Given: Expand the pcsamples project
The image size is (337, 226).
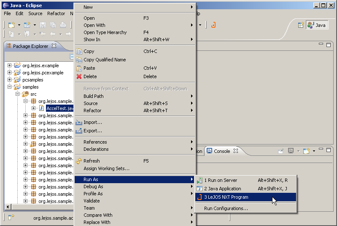Looking at the screenshot, I should click(9, 80).
